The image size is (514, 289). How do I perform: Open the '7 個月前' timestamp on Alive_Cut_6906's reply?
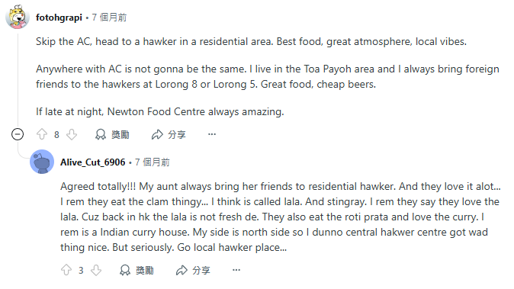[153, 162]
